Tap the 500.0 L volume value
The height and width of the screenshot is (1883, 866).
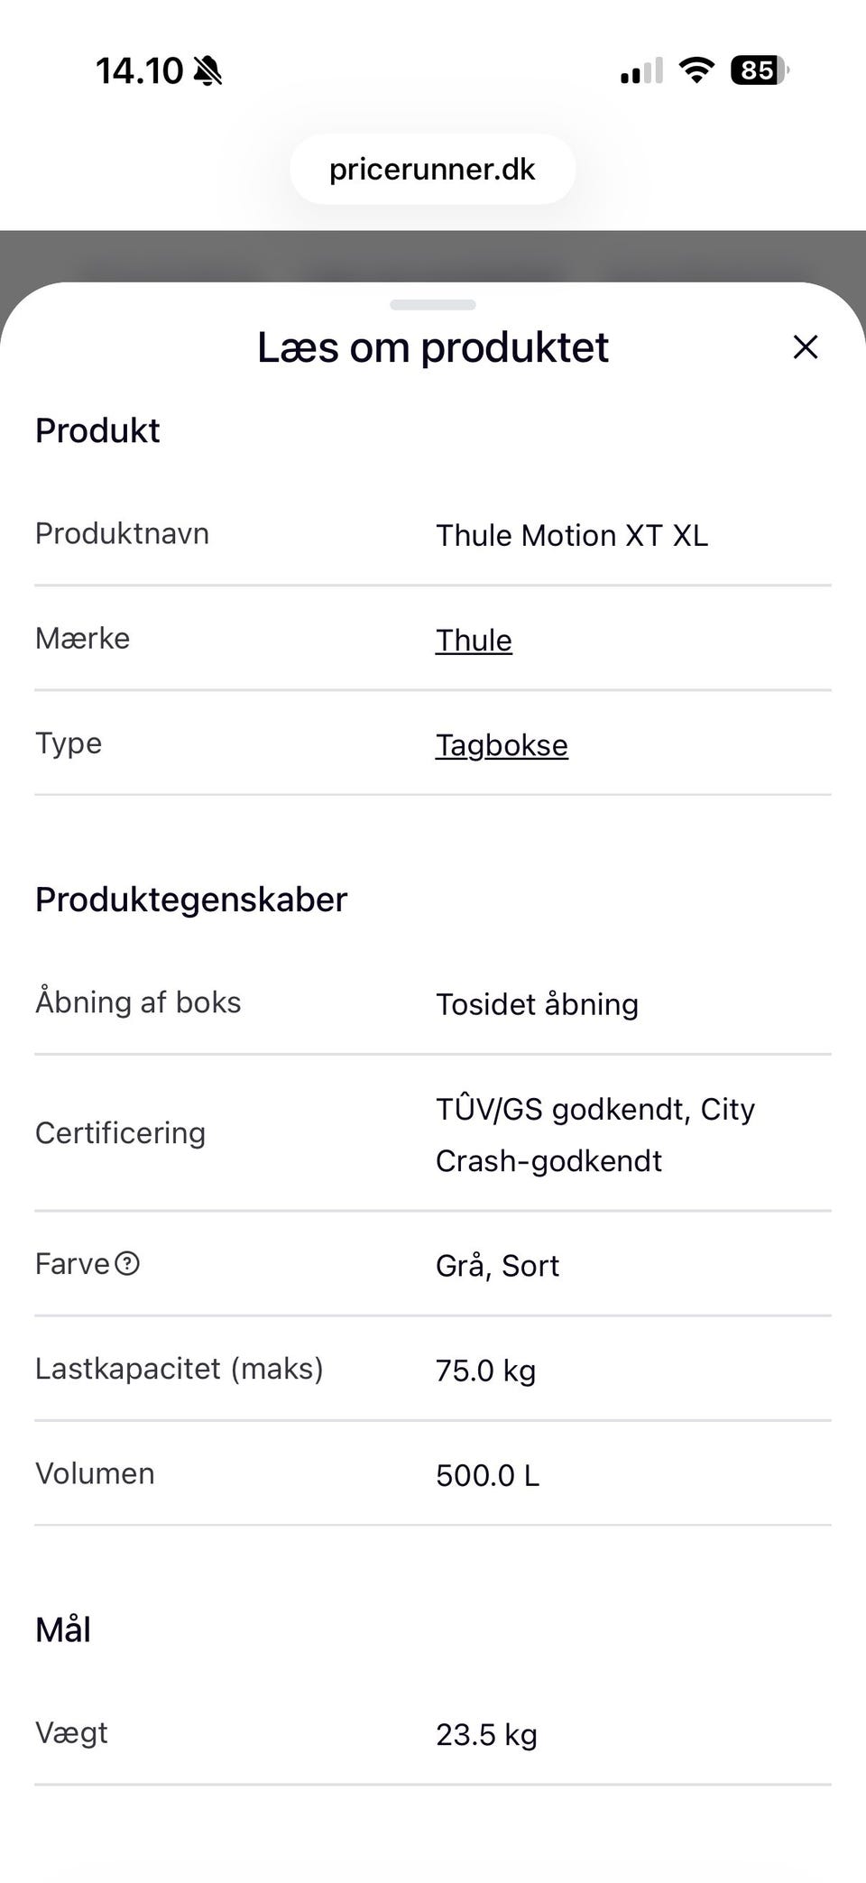[487, 1475]
